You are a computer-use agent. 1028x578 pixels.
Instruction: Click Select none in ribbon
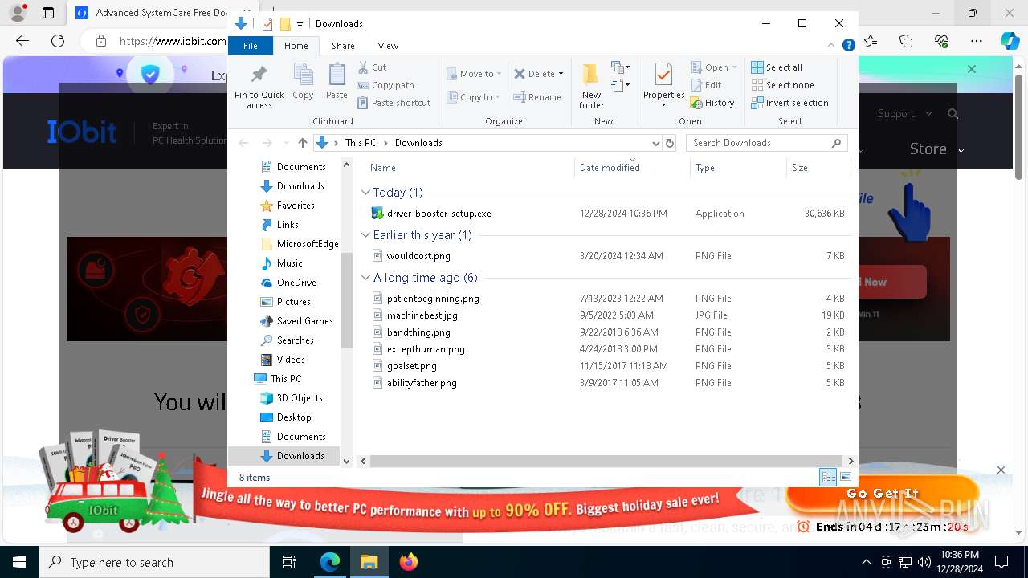pos(782,85)
